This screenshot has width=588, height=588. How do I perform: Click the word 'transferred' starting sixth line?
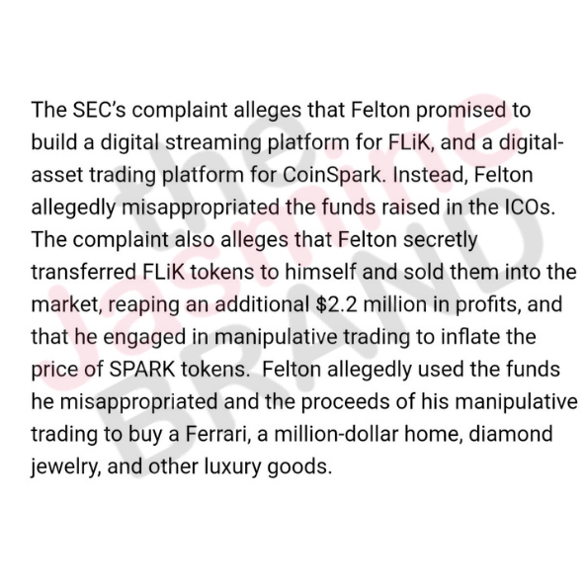pyautogui.click(x=83, y=272)
